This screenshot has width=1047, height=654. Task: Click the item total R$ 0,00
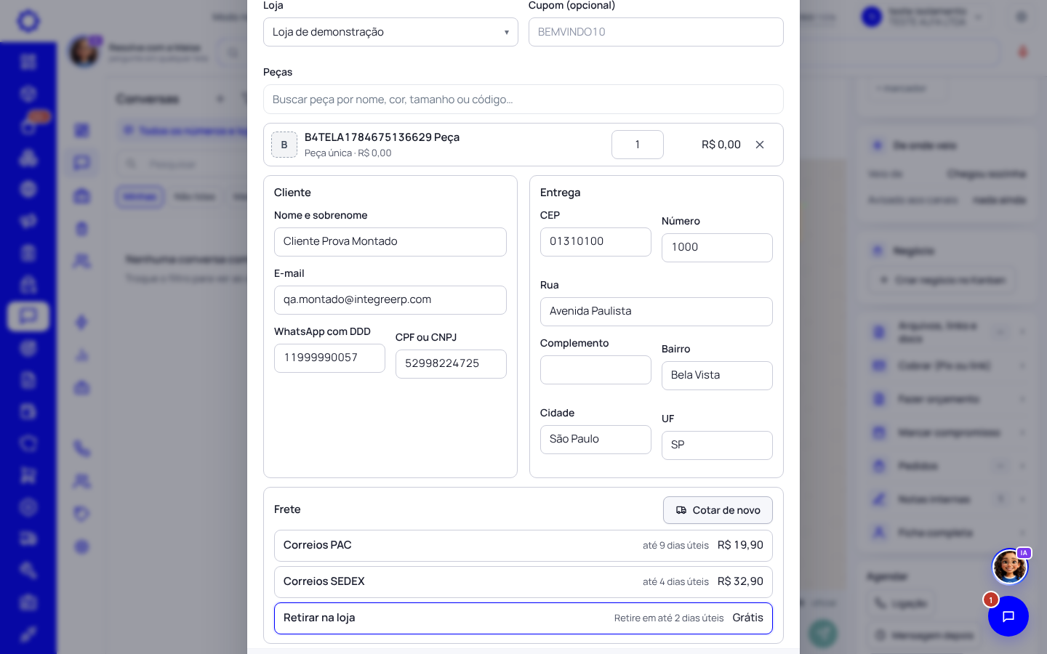(x=721, y=145)
